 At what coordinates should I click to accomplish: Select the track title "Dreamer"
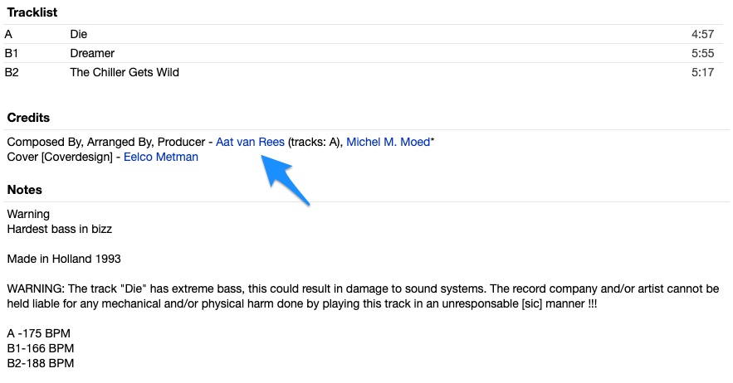point(92,53)
